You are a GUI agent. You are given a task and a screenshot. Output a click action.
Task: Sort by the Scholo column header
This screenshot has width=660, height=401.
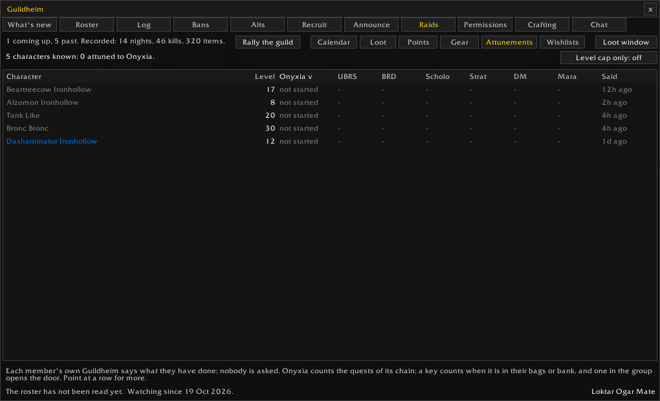pyautogui.click(x=437, y=76)
